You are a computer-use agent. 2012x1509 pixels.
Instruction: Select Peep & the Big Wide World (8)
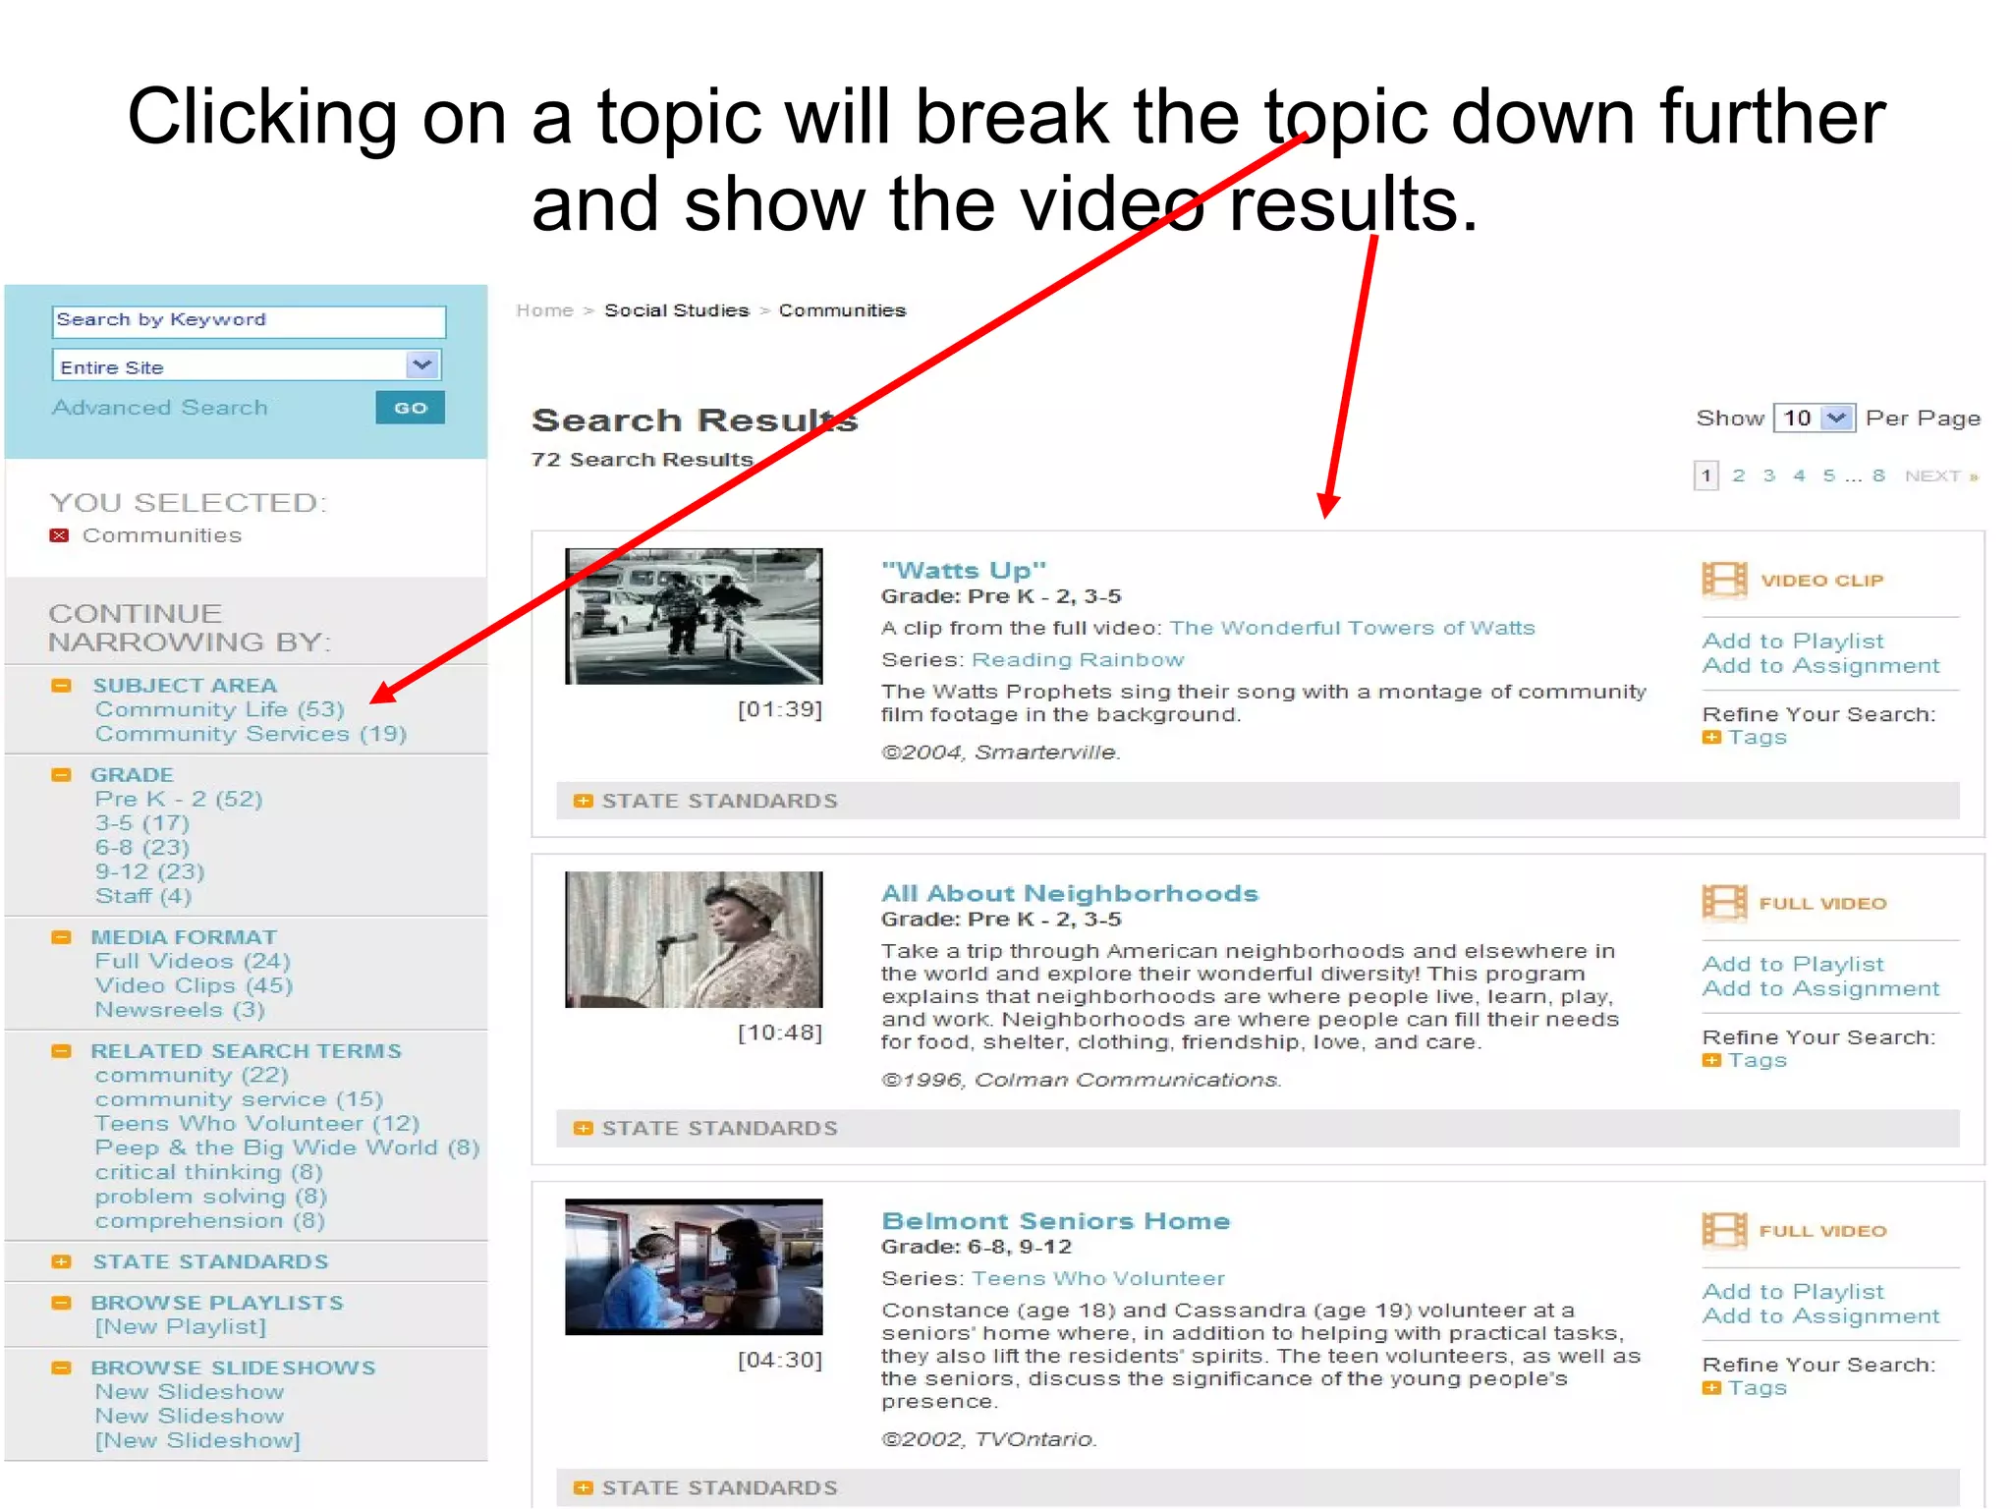click(x=287, y=1148)
